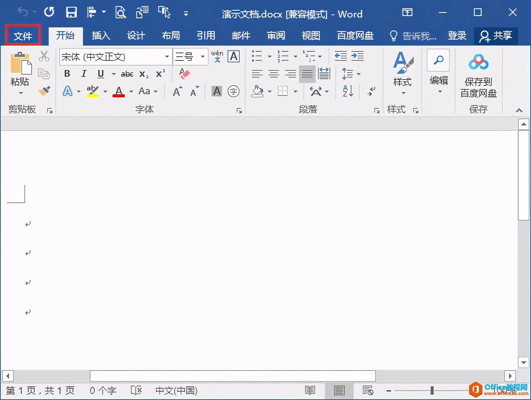Switch to the 插入 ribbon tab
The image size is (531, 400).
[100, 36]
